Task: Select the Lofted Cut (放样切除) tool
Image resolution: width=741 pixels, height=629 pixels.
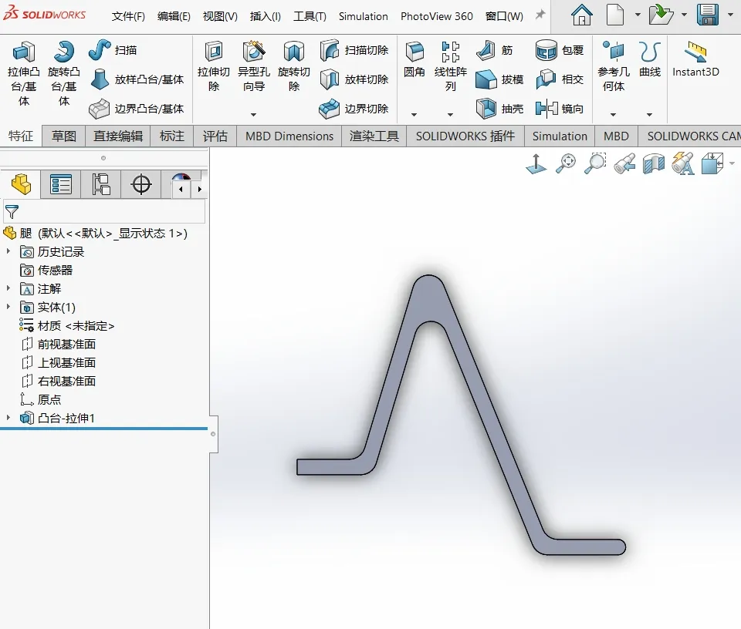Action: tap(354, 79)
